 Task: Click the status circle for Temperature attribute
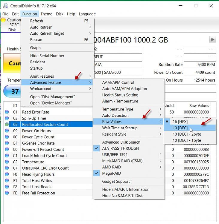pos(7,162)
